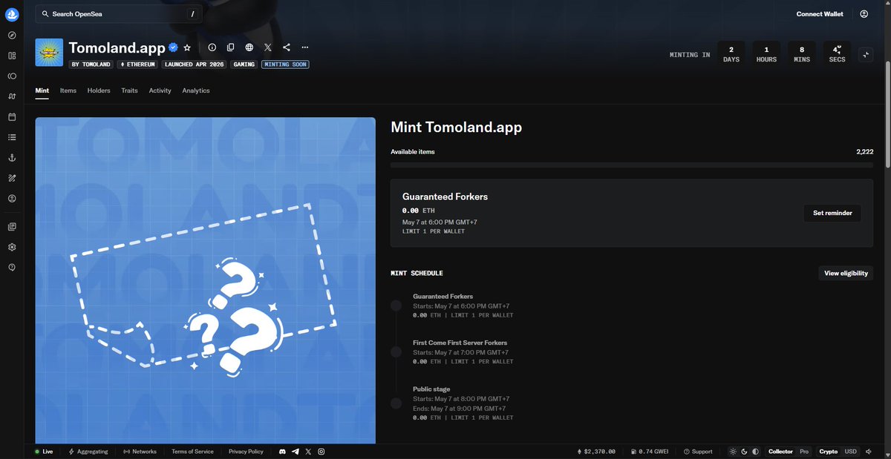Click the Tomoland.app collection avatar
The image size is (891, 459).
pos(49,53)
